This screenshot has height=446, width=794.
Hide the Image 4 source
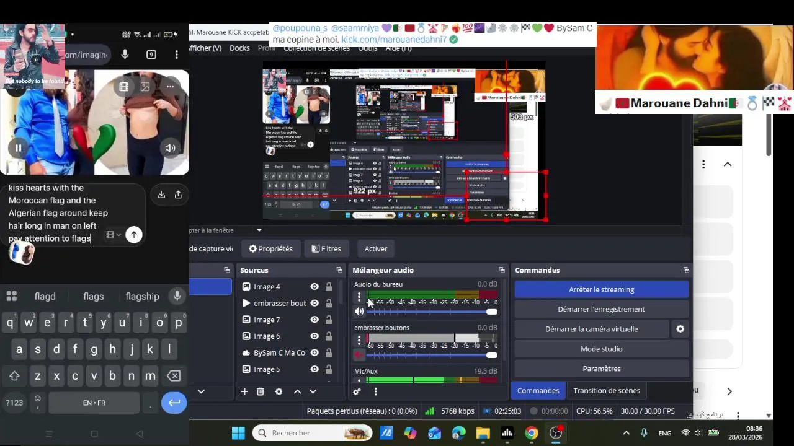click(x=314, y=287)
